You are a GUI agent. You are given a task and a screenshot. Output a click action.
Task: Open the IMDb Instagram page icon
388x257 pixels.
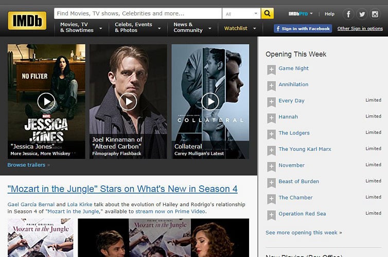375,14
